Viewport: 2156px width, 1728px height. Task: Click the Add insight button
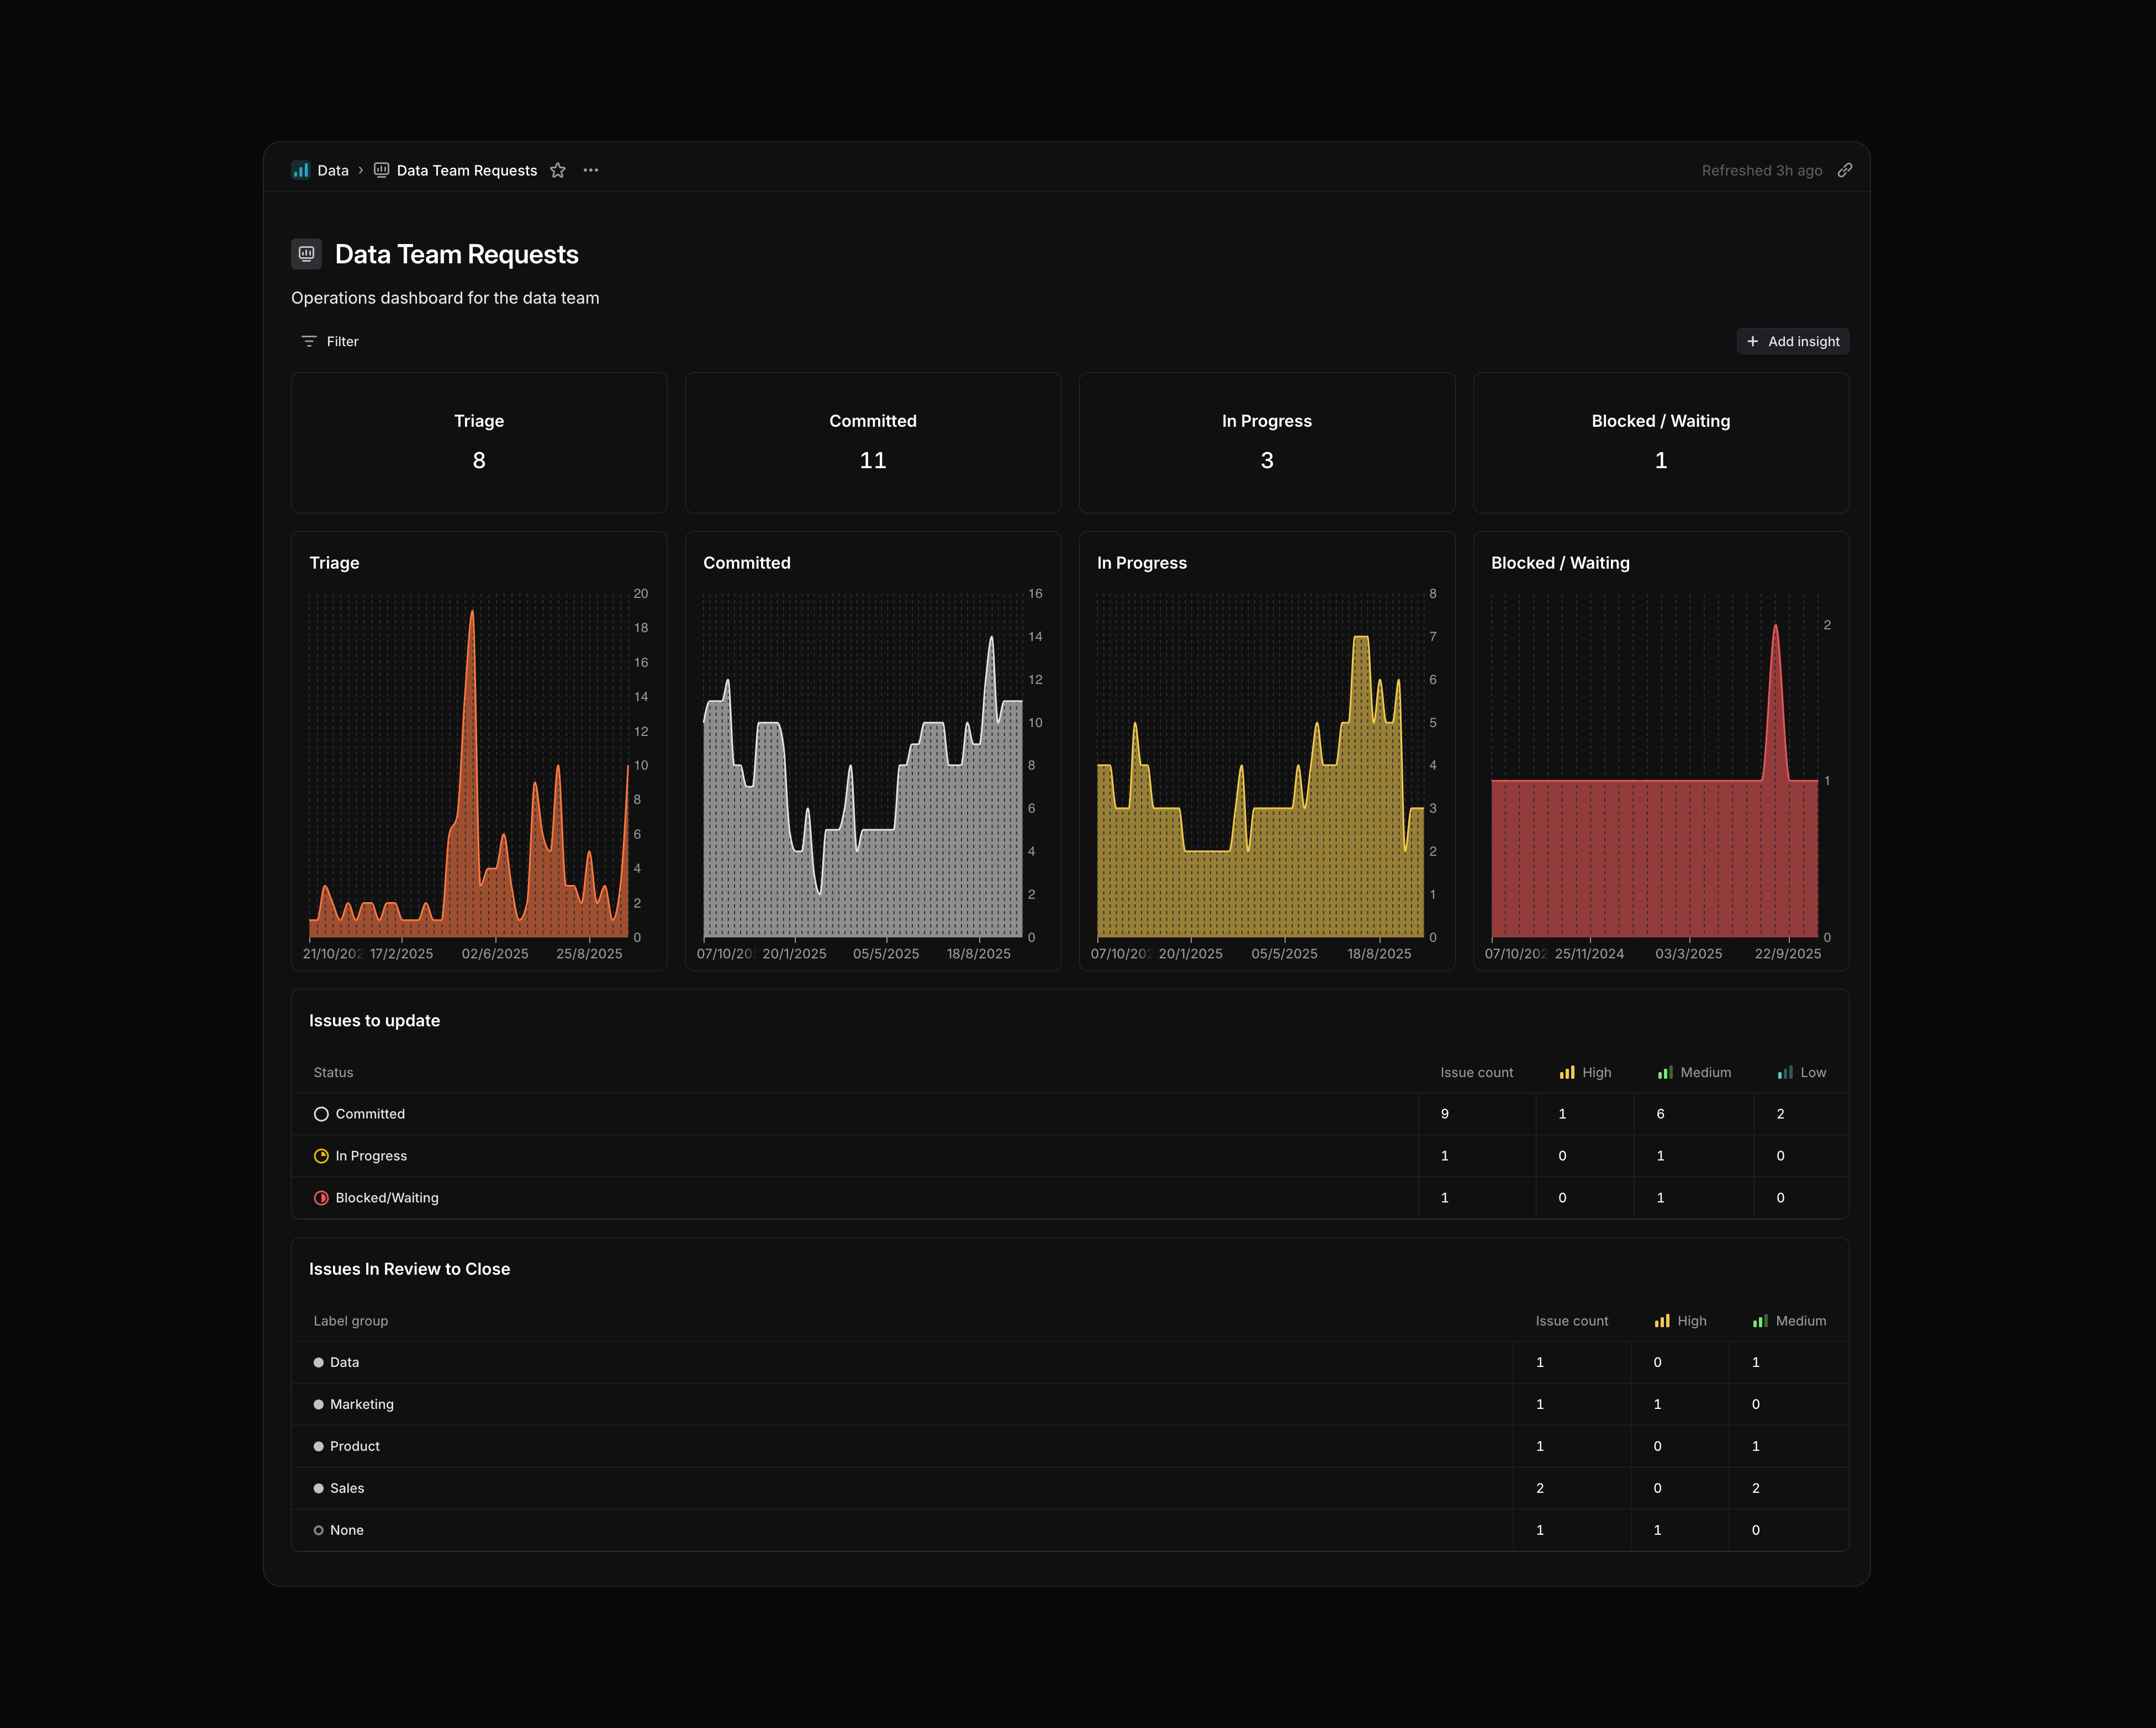click(x=1792, y=342)
